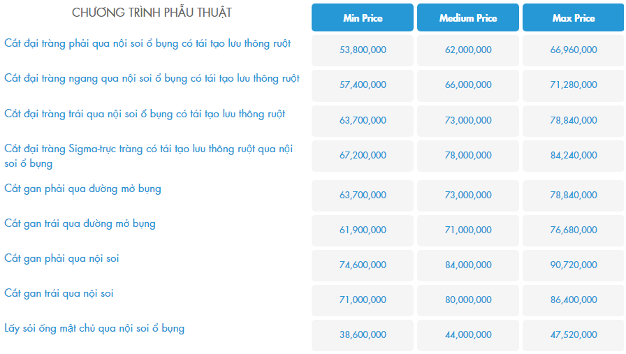Screen dimensions: 626x354
Task: Click the Min Price column header
Action: click(x=363, y=18)
